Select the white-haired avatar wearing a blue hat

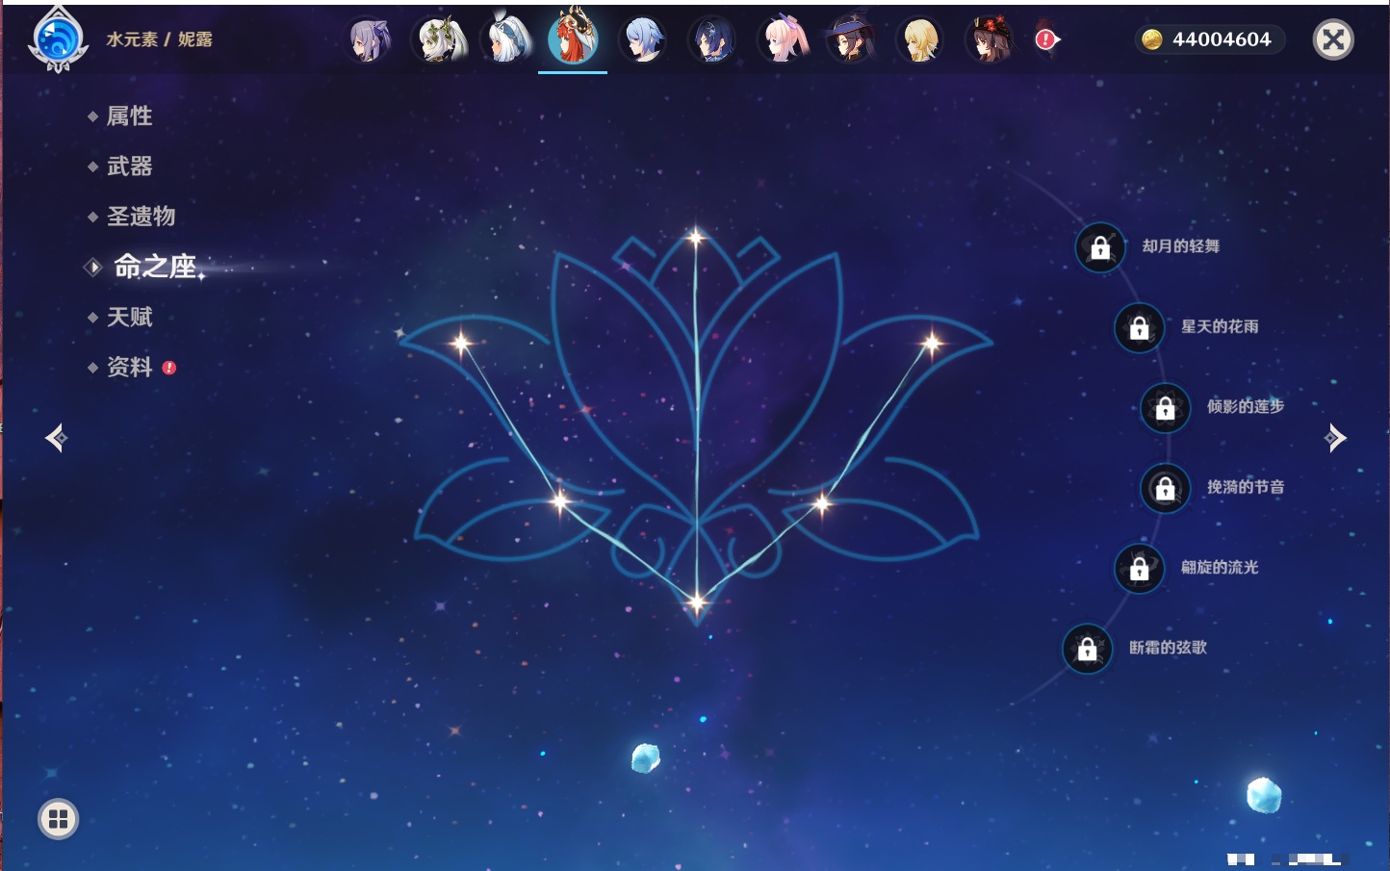(x=507, y=40)
